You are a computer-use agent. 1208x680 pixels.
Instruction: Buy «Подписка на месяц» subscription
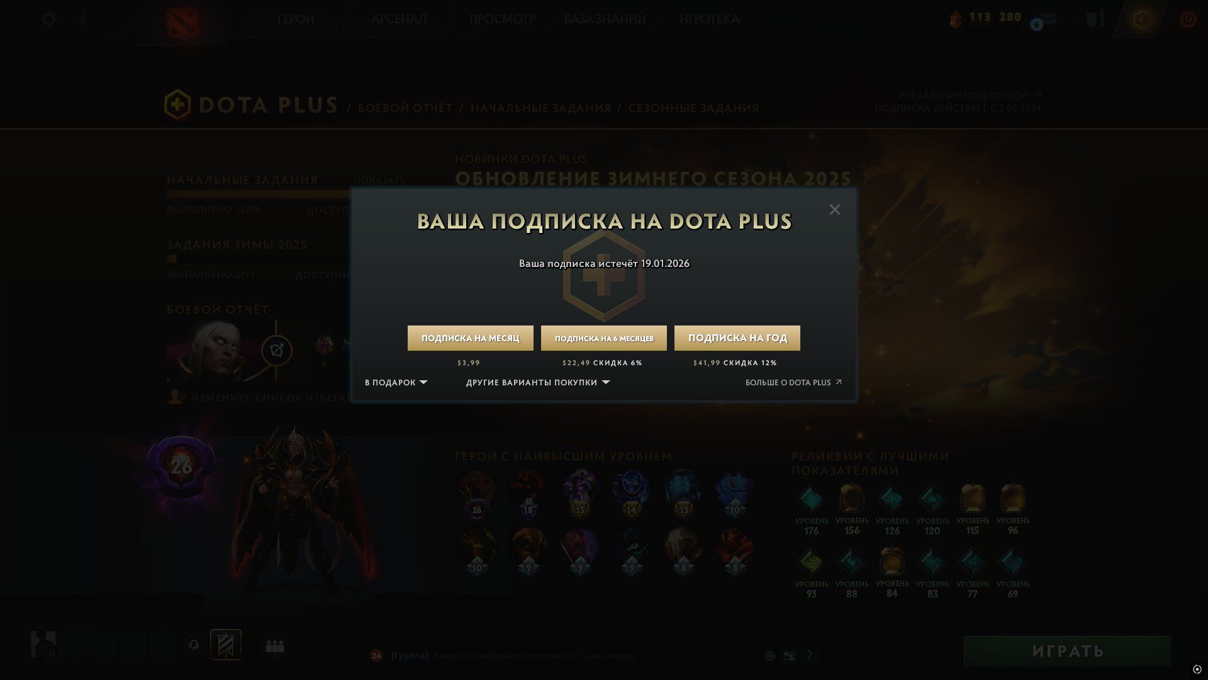click(471, 338)
